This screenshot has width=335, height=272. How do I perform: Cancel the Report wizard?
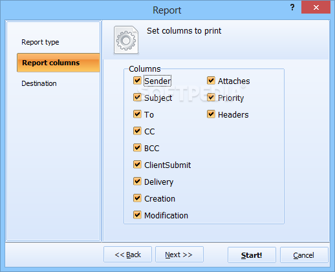(304, 255)
